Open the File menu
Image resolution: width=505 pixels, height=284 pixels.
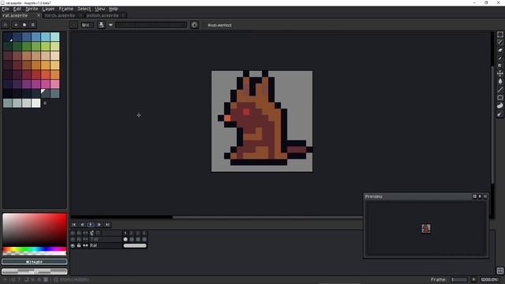pyautogui.click(x=6, y=9)
